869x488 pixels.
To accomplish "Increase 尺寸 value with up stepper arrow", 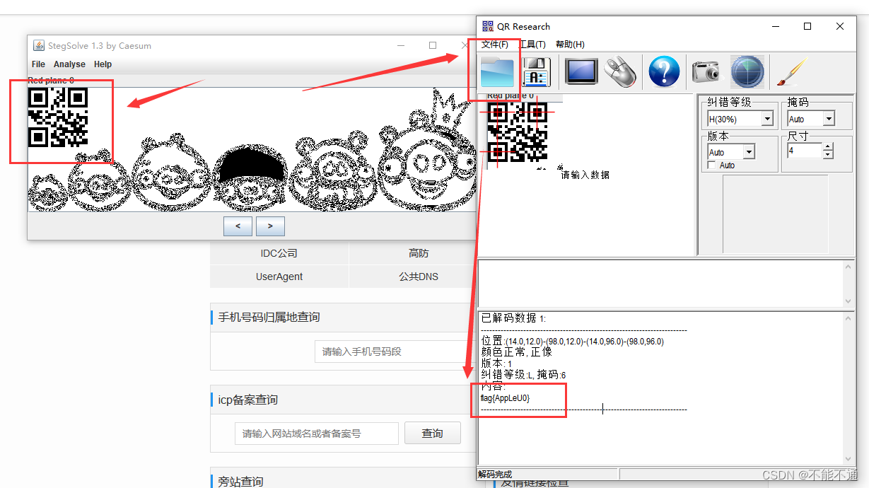I will (x=828, y=147).
